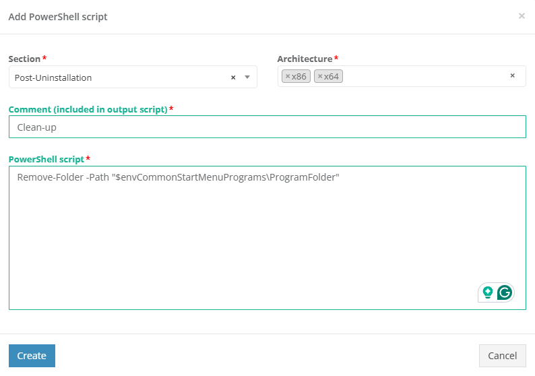This screenshot has width=535, height=376.
Task: Focus the Comment field containing Clean-up
Action: click(x=267, y=127)
